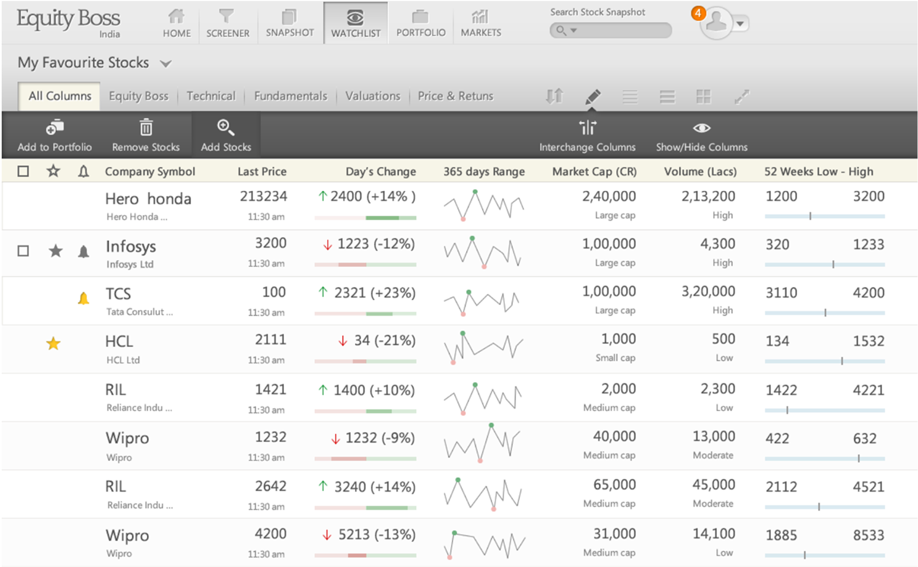Click the Last Price value 213234
Screen dimensions: 918x567
click(x=264, y=196)
